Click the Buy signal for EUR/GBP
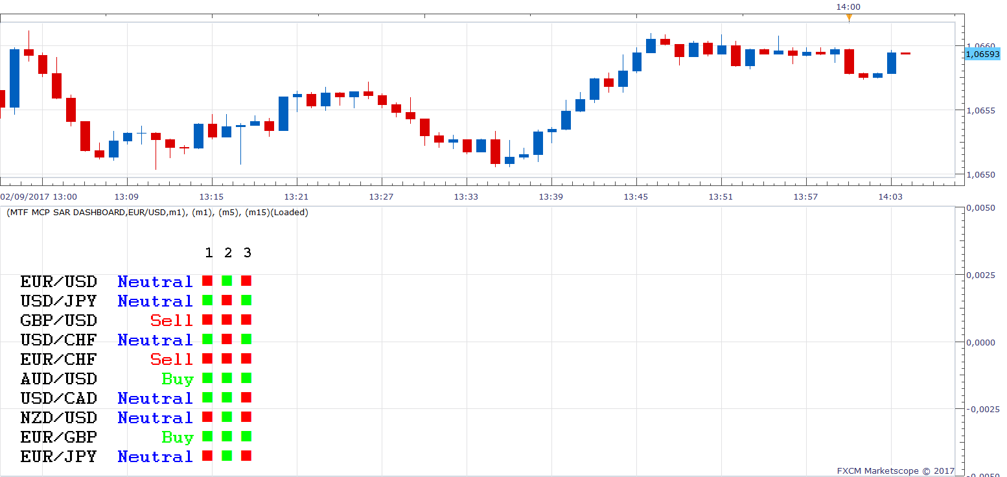 pos(178,437)
